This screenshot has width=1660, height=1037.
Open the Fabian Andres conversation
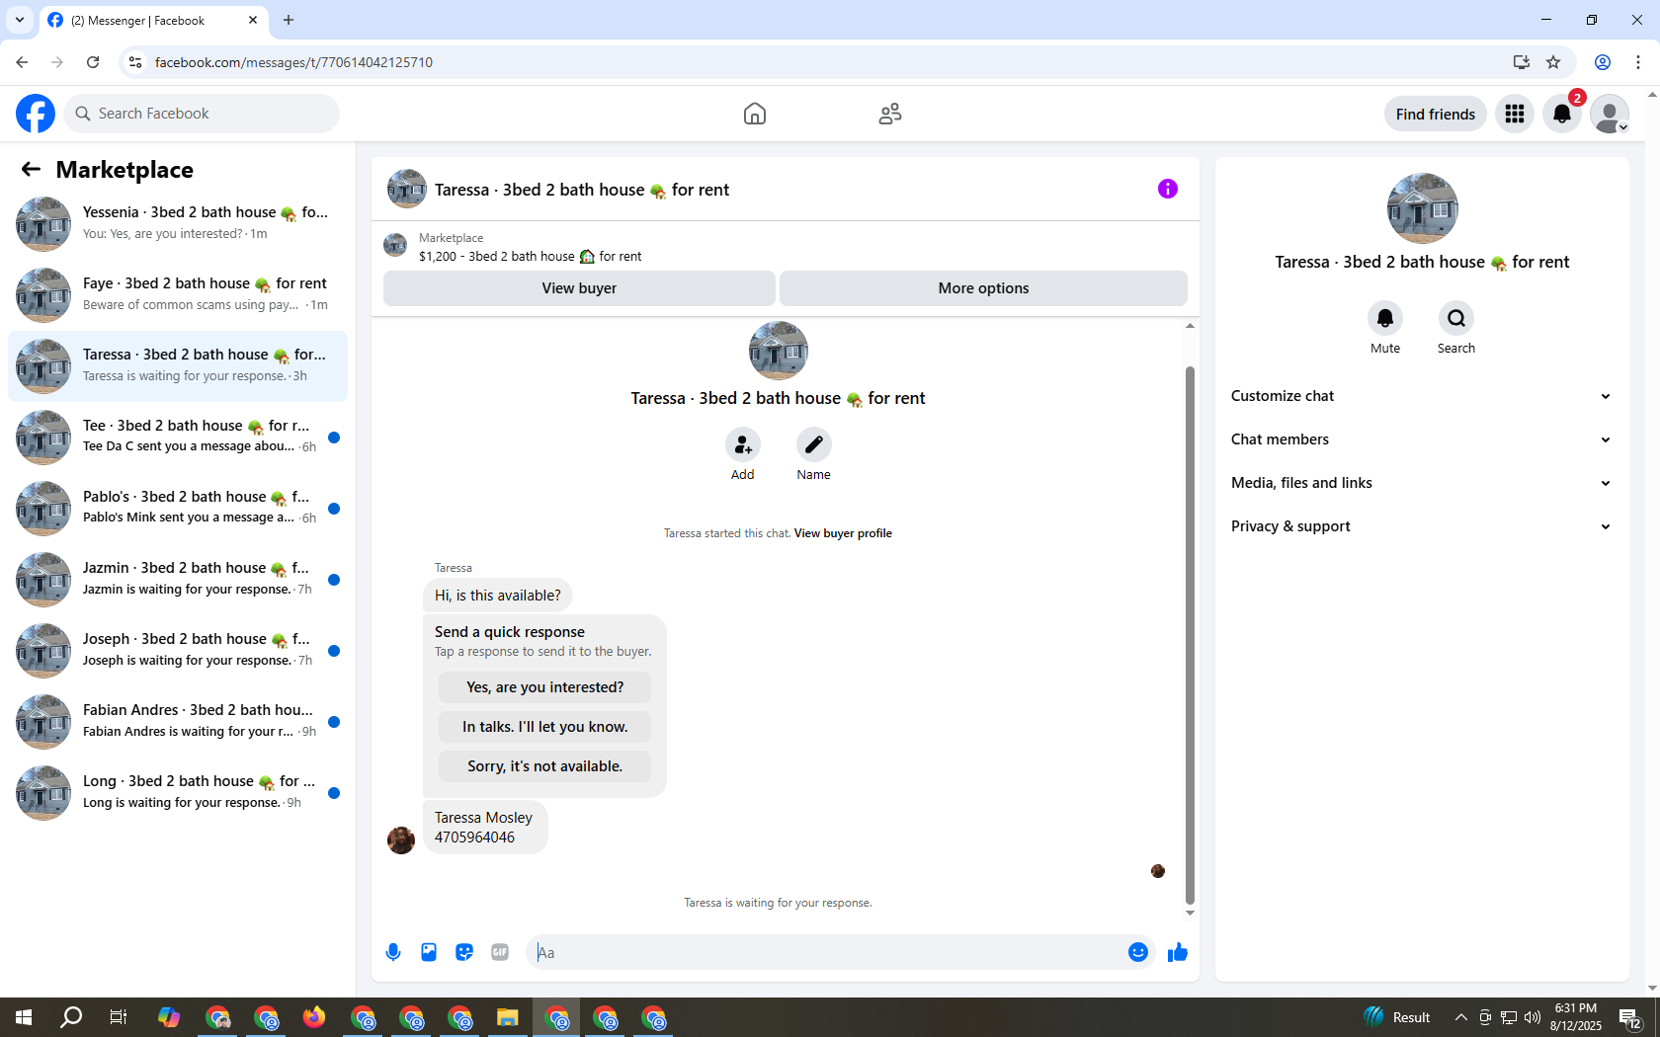click(x=178, y=721)
